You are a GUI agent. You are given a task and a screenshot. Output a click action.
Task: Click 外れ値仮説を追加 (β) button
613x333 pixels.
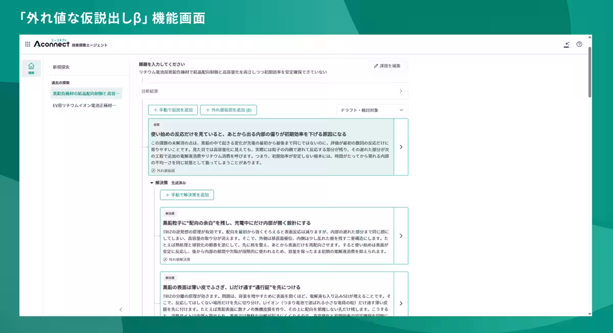click(228, 110)
